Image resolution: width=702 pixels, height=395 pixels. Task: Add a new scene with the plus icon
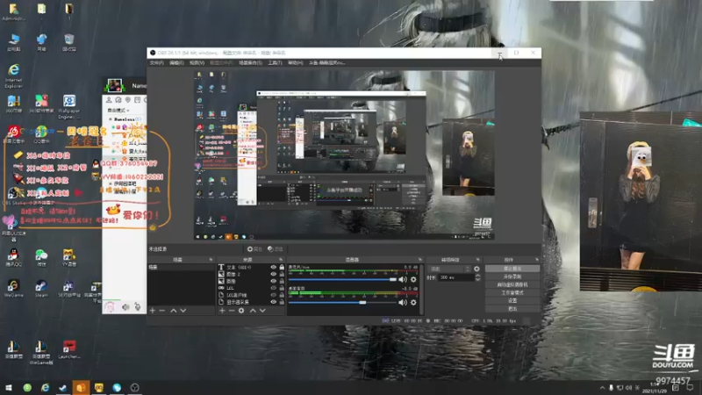[152, 311]
